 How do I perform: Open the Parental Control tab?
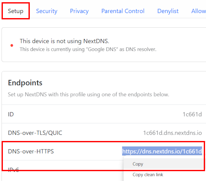click(123, 11)
